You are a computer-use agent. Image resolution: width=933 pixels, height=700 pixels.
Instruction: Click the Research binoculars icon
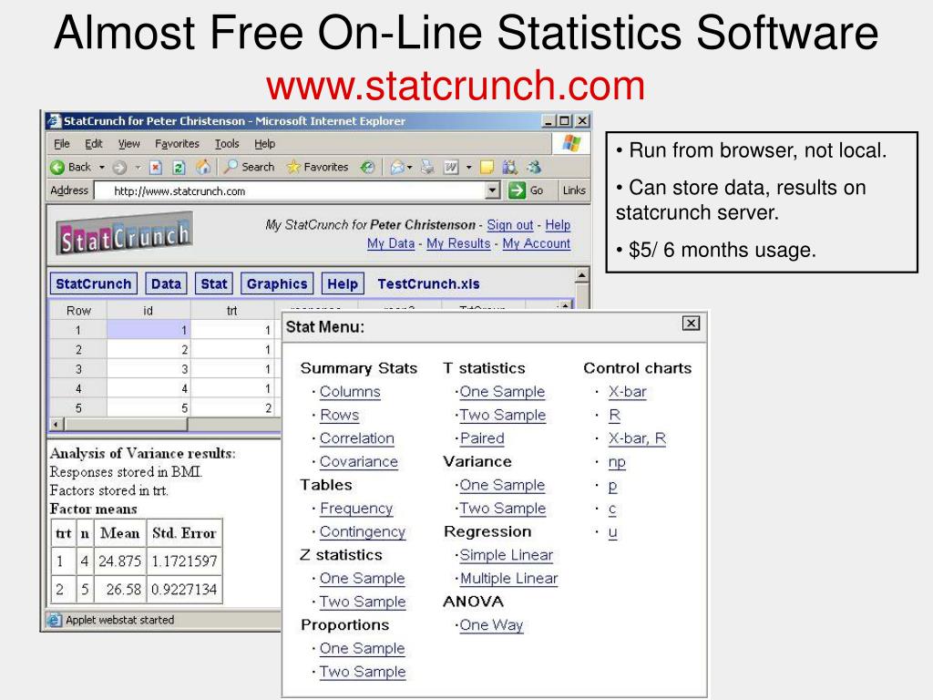[509, 168]
